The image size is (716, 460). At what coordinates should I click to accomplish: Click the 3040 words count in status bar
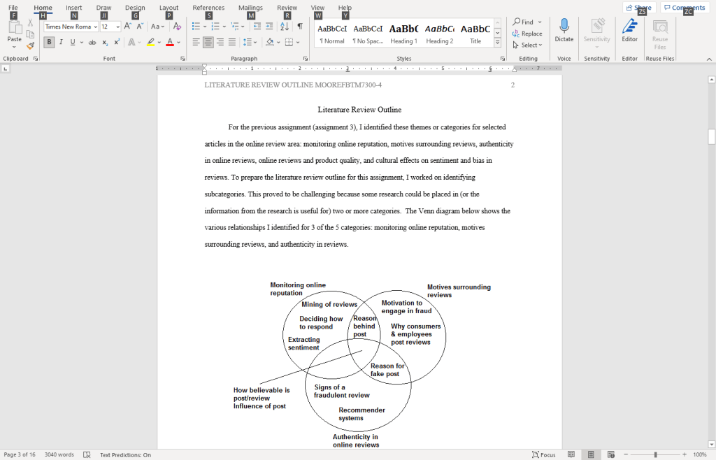[x=59, y=454]
